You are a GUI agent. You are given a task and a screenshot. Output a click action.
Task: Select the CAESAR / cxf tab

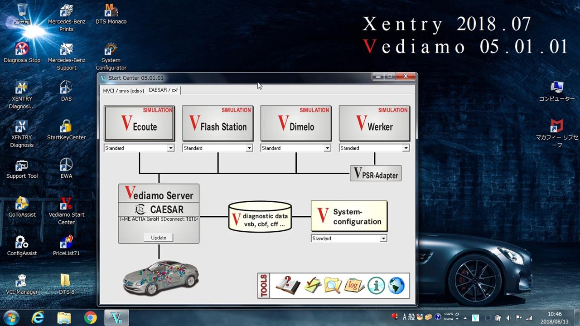163,90
